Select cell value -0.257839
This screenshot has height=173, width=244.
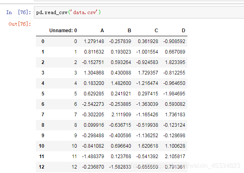pos(120,41)
